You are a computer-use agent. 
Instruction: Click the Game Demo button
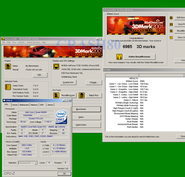[87, 125]
